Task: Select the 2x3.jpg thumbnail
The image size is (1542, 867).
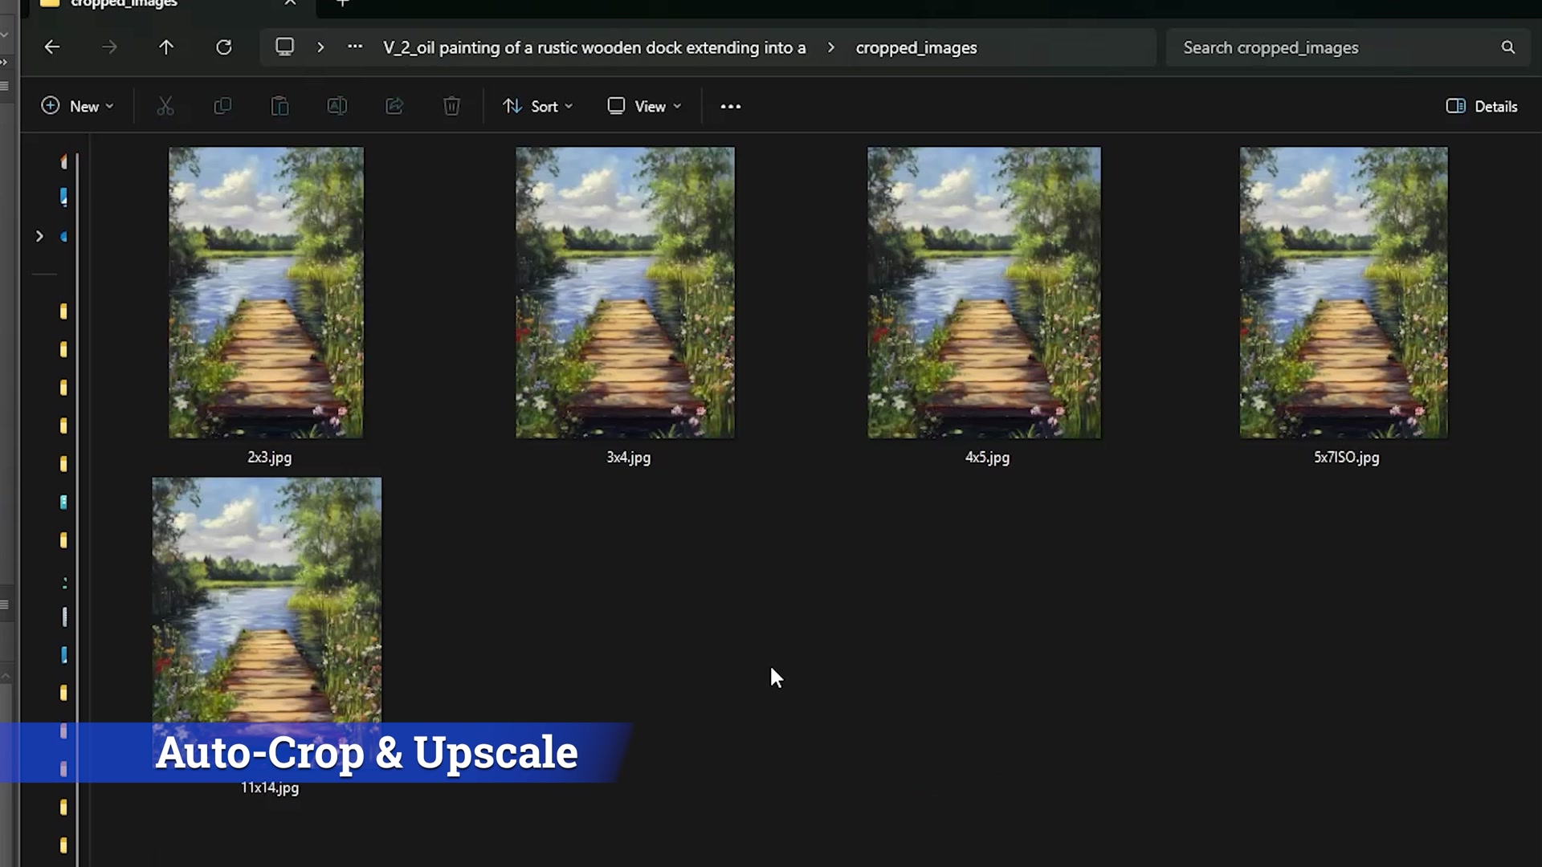Action: [266, 292]
